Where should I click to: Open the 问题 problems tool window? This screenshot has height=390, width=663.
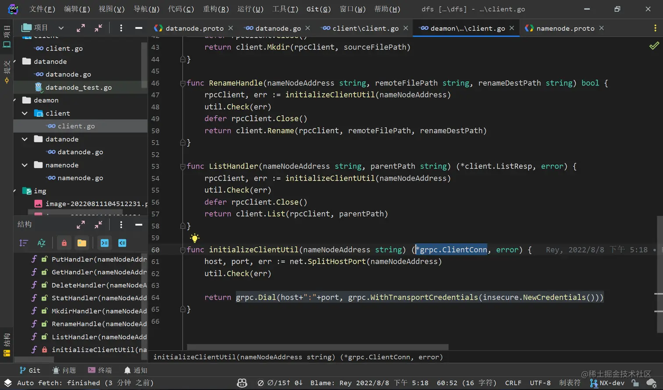coord(64,370)
